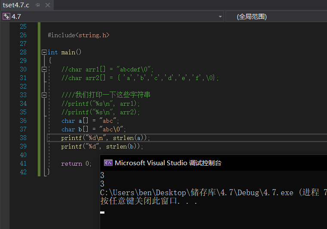Click the Chinese comment on line 33

point(106,95)
